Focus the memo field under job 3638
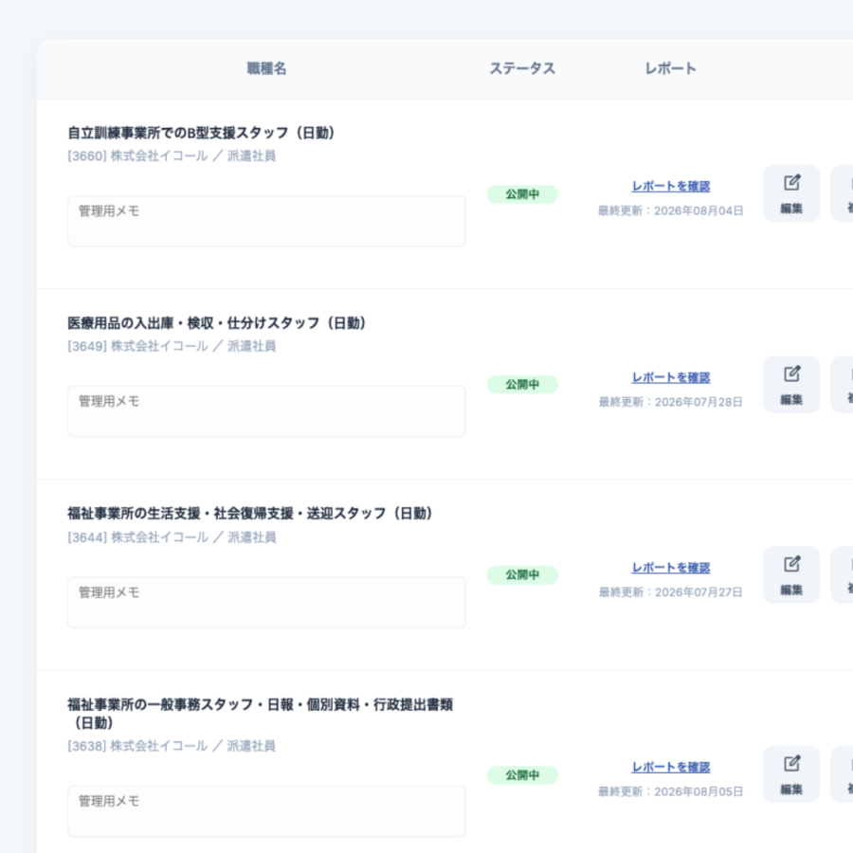Image resolution: width=853 pixels, height=853 pixels. pos(266,811)
